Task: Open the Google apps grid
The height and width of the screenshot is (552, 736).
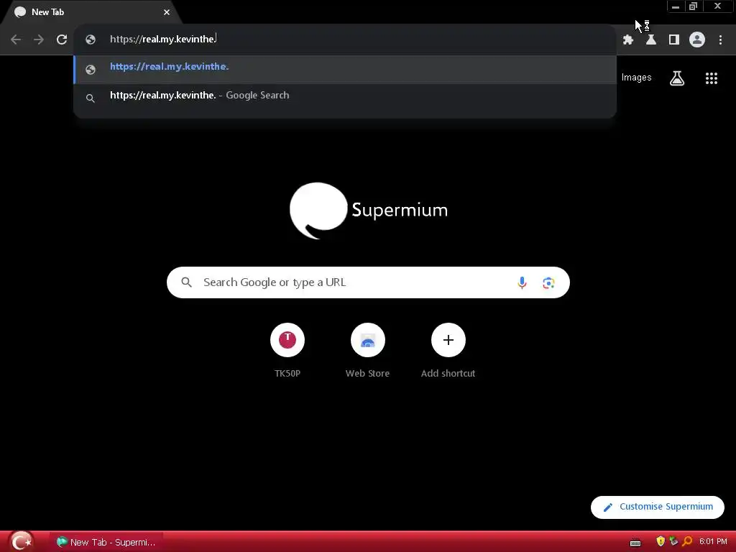Action: [711, 78]
